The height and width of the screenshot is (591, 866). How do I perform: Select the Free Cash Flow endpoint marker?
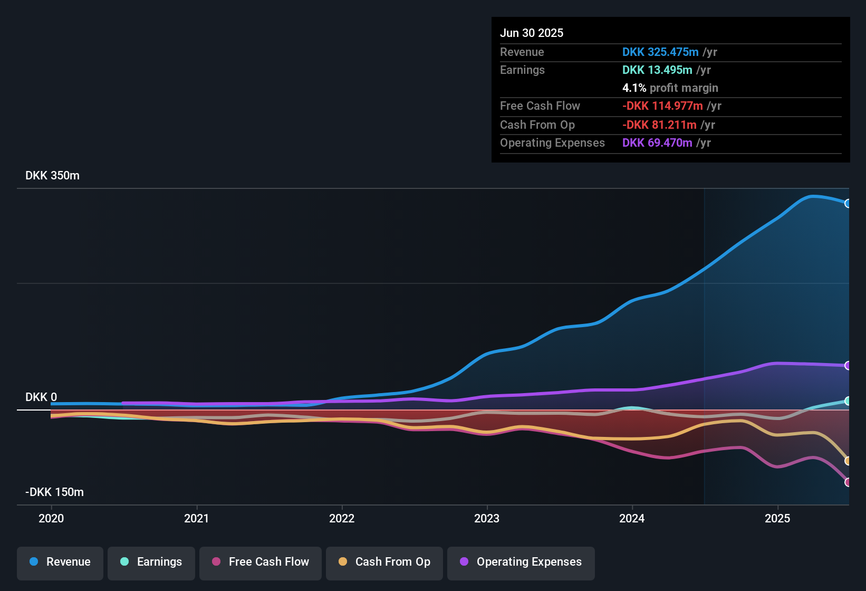[848, 482]
